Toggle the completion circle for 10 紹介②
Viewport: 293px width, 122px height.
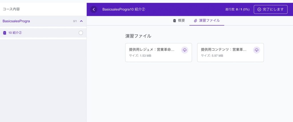(x=81, y=33)
